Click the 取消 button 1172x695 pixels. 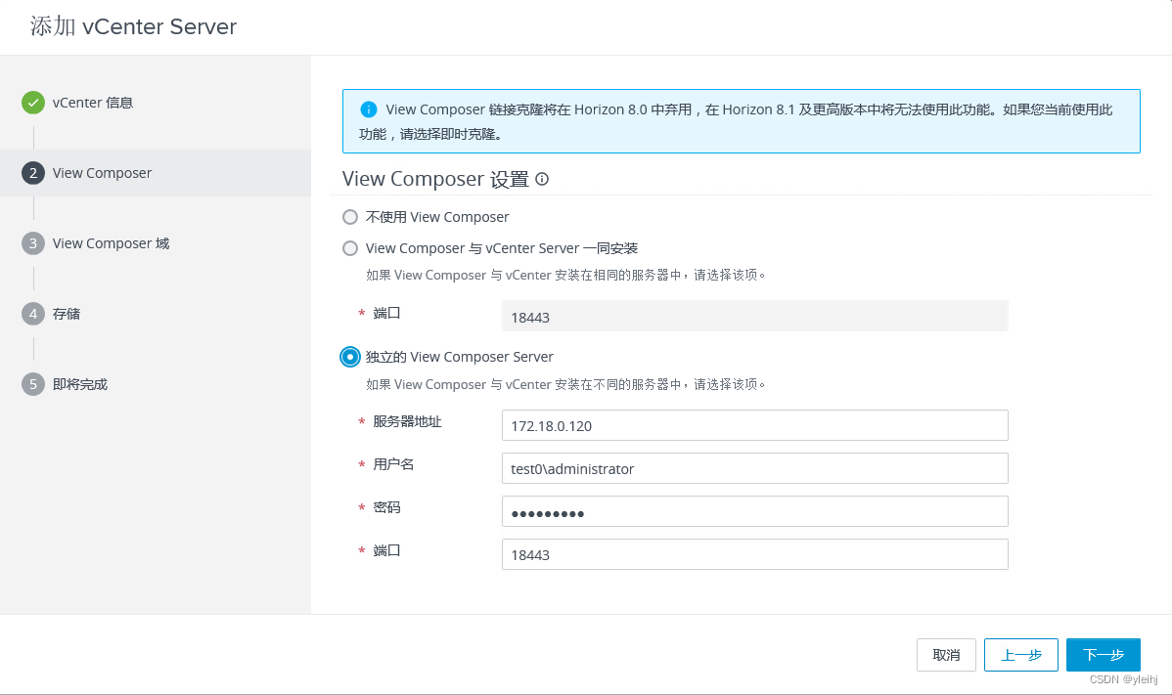tap(946, 655)
